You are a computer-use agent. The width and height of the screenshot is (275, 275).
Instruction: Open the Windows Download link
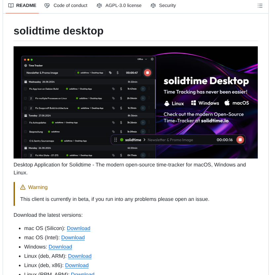60,247
